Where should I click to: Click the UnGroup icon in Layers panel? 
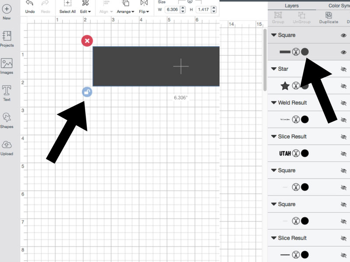click(x=301, y=17)
